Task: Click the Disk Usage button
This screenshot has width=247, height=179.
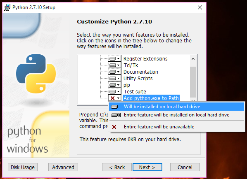Action: click(23, 167)
